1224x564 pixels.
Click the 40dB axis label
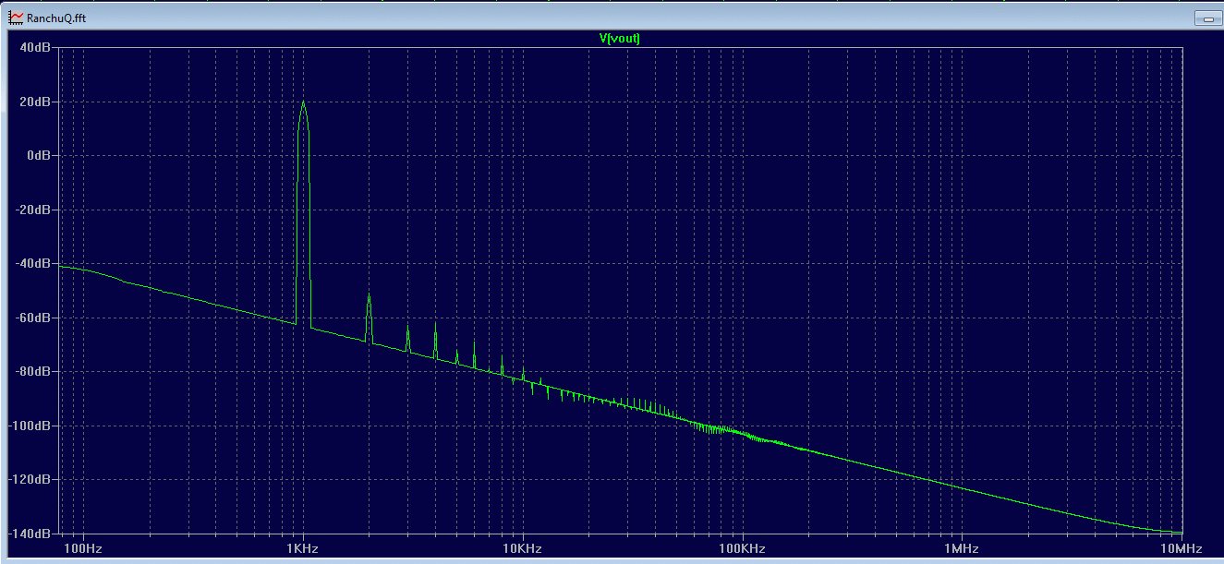[36, 47]
